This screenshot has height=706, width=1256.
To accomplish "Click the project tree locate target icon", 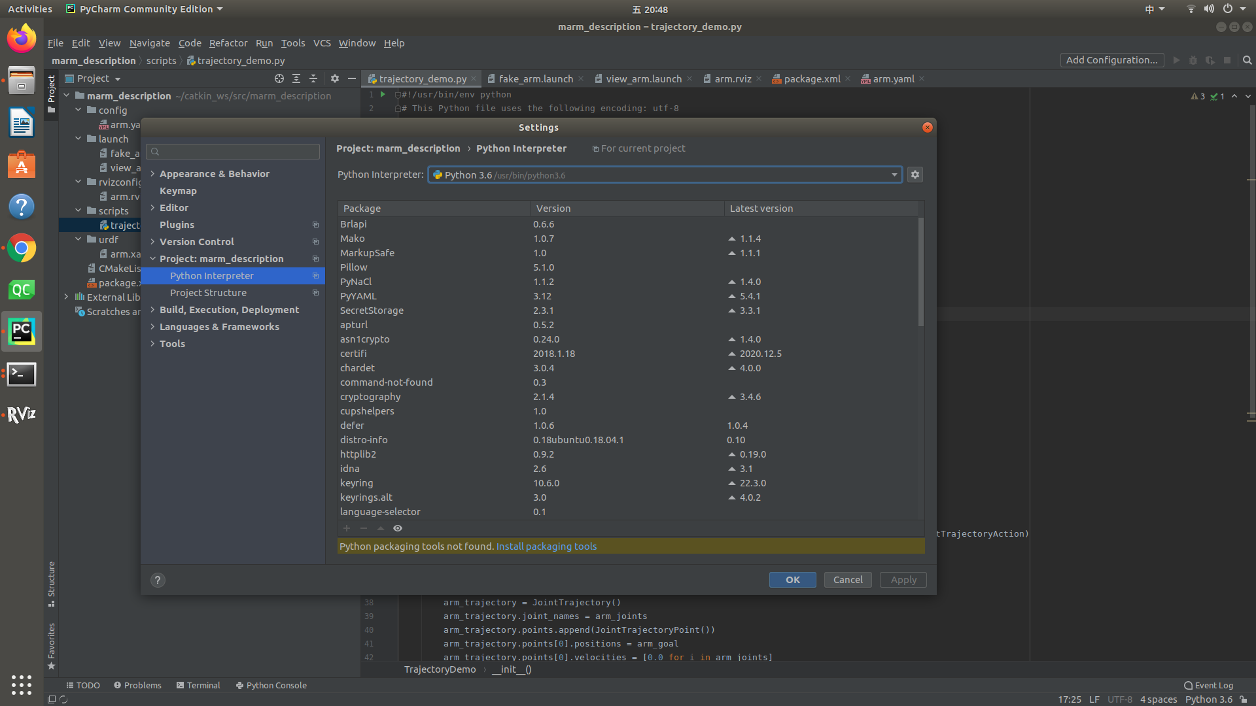I will coord(279,78).
